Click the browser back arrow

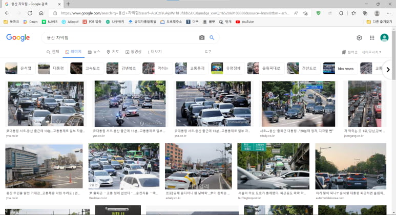7,13
